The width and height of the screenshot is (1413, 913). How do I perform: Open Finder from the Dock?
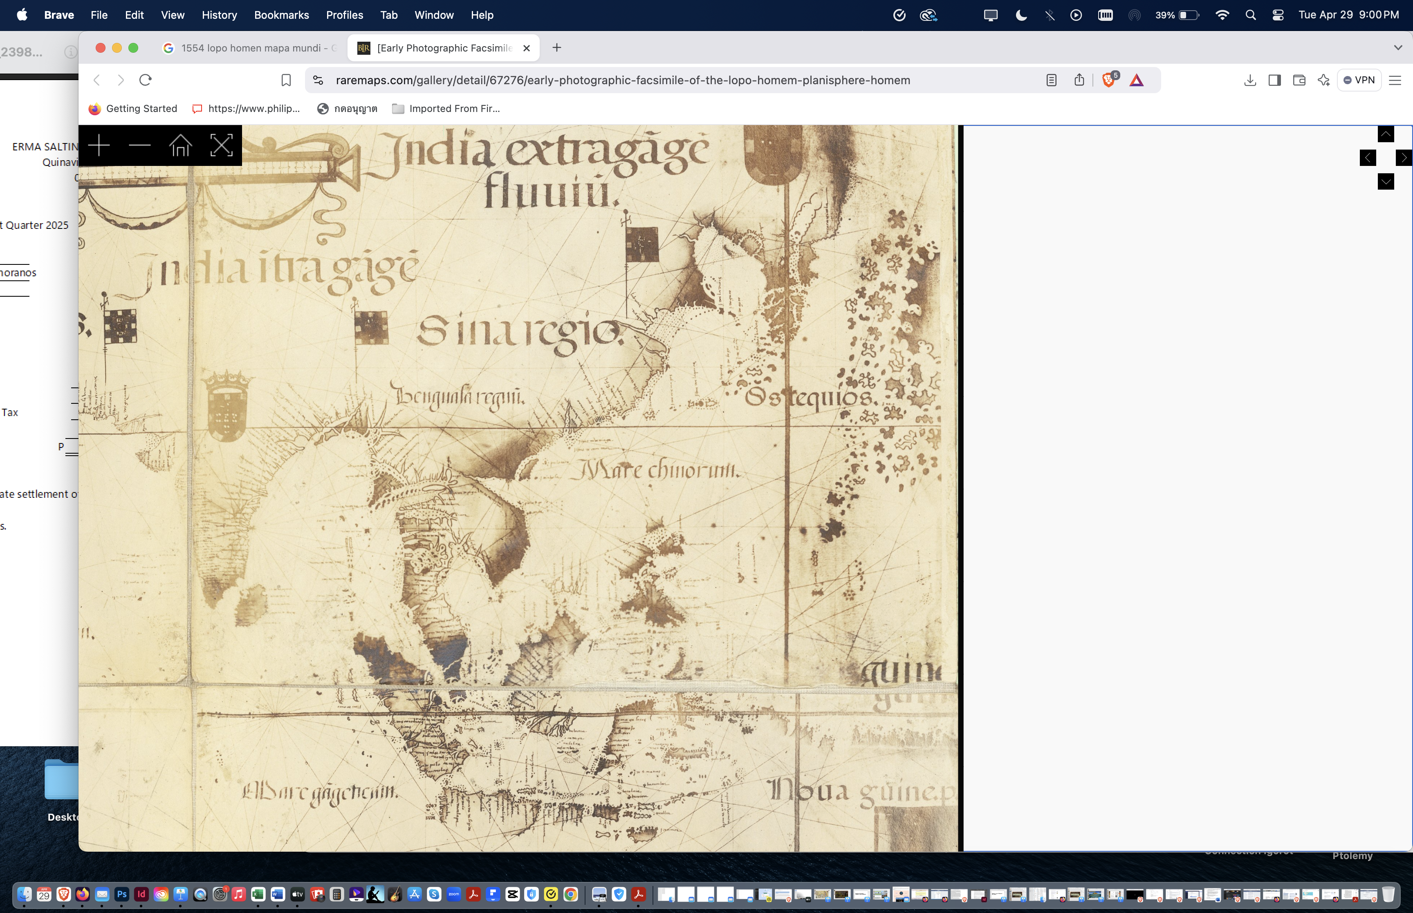(24, 894)
